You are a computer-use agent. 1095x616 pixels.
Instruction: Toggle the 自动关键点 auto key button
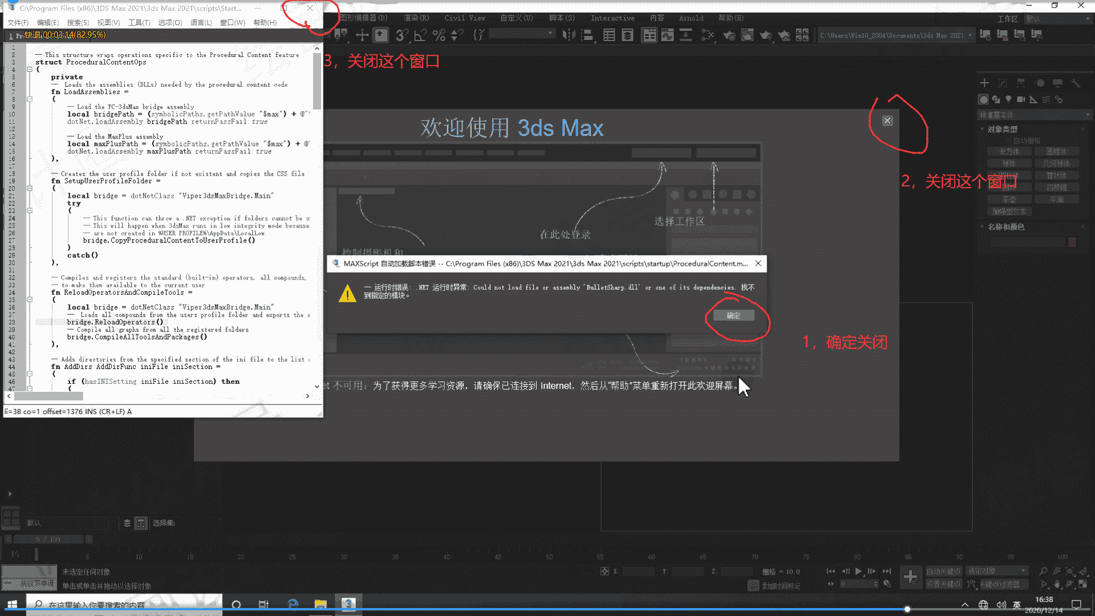[x=943, y=571]
